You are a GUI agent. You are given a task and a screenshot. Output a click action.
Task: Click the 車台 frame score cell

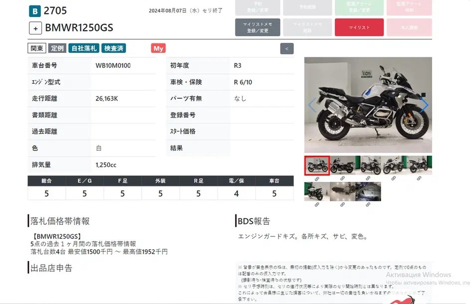[274, 194]
